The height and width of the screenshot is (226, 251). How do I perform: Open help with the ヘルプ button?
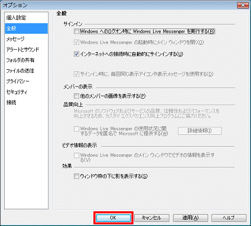pyautogui.click(x=229, y=218)
